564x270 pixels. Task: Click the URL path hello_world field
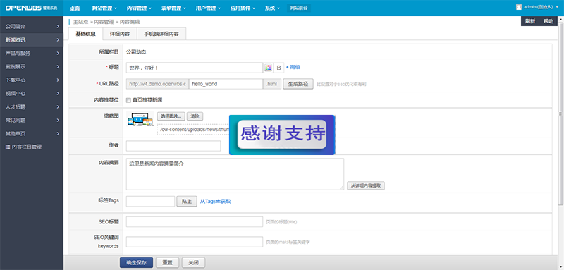pyautogui.click(x=226, y=84)
